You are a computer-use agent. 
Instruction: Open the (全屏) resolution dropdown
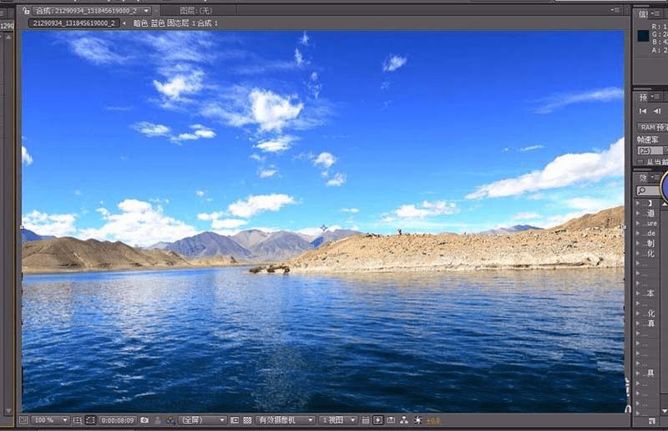(202, 420)
